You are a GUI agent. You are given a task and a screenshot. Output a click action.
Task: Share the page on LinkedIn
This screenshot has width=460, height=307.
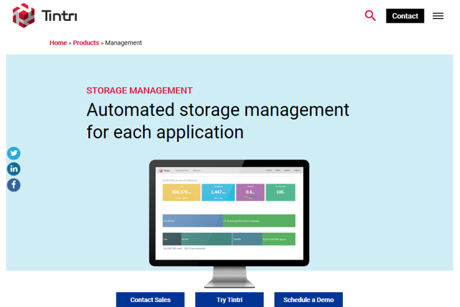pos(13,169)
